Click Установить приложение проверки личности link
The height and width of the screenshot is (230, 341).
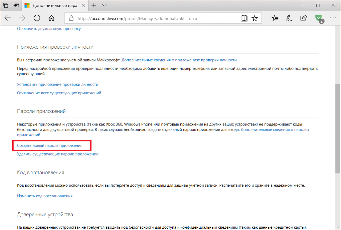58,84
